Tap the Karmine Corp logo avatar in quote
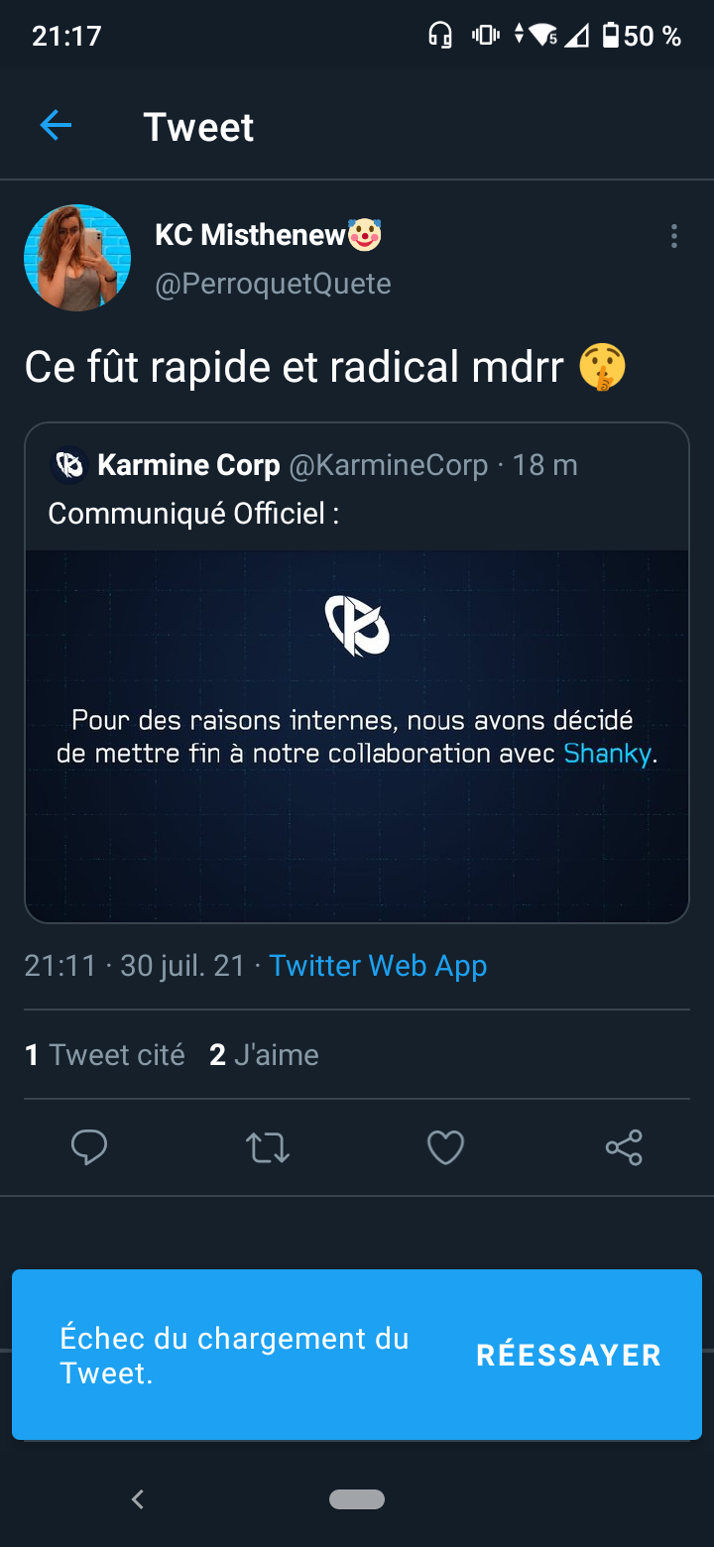 [x=69, y=465]
